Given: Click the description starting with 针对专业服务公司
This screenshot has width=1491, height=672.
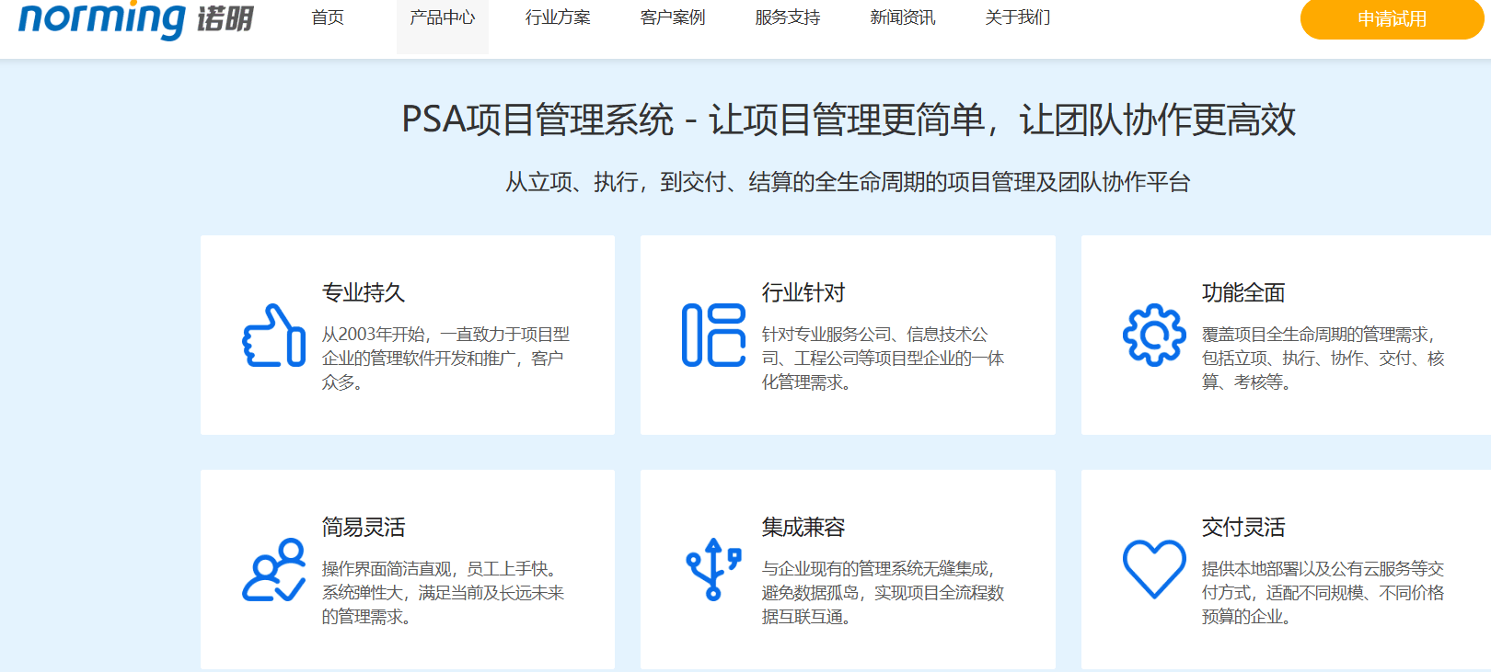Looking at the screenshot, I should 883,359.
